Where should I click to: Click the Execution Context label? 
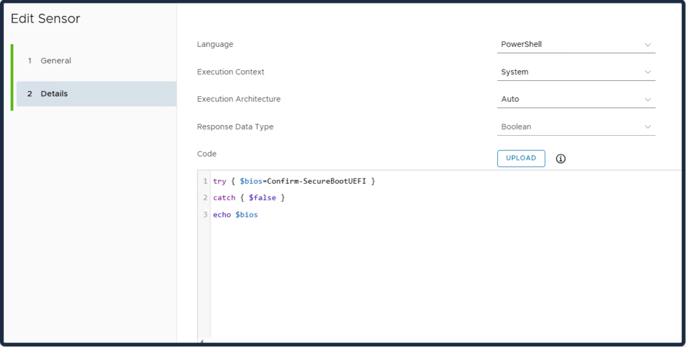pyautogui.click(x=230, y=72)
